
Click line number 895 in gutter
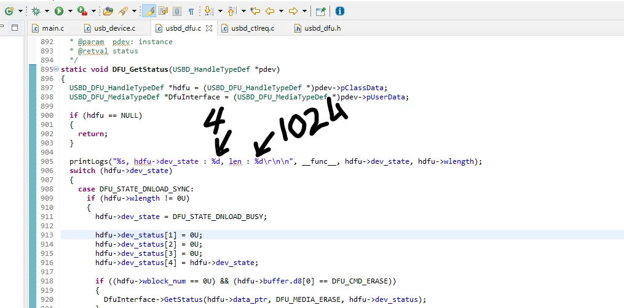tap(47, 69)
